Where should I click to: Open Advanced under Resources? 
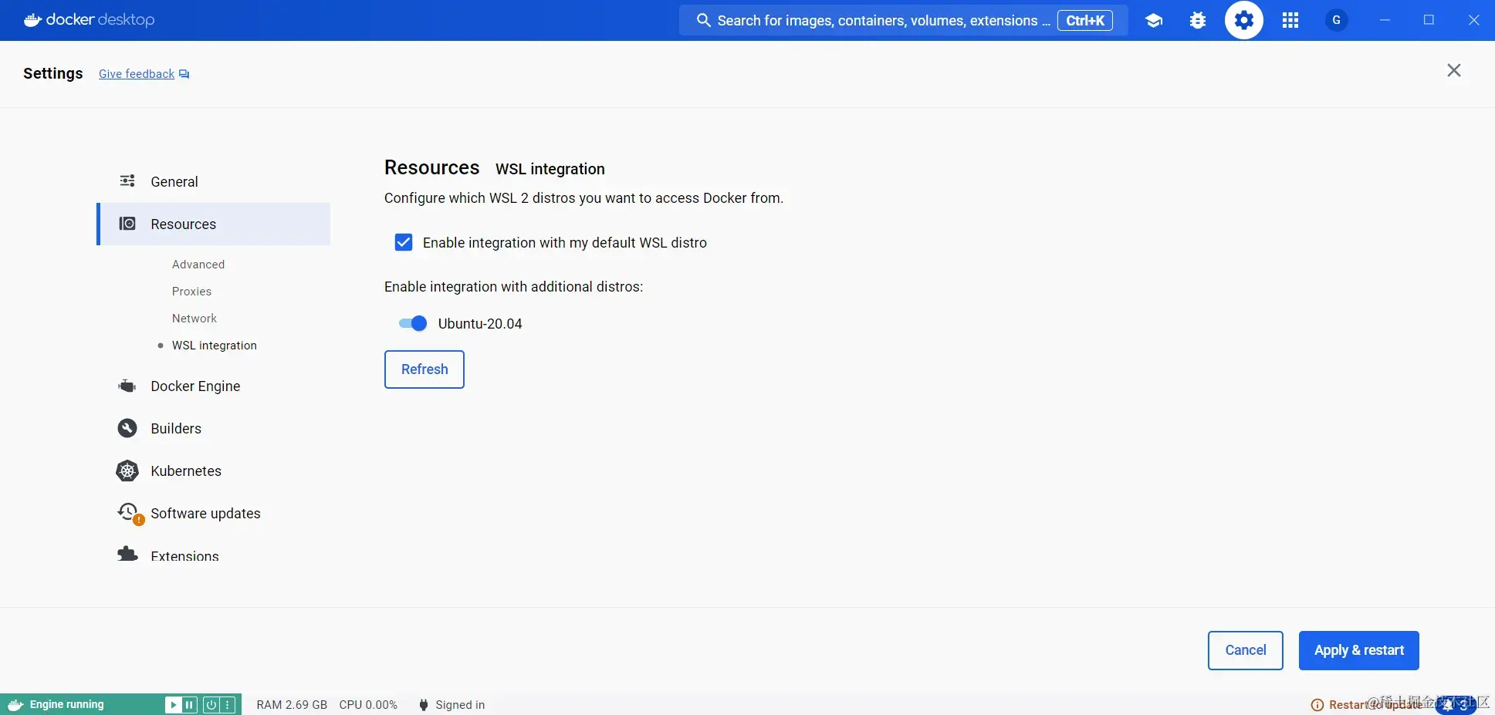tap(198, 264)
